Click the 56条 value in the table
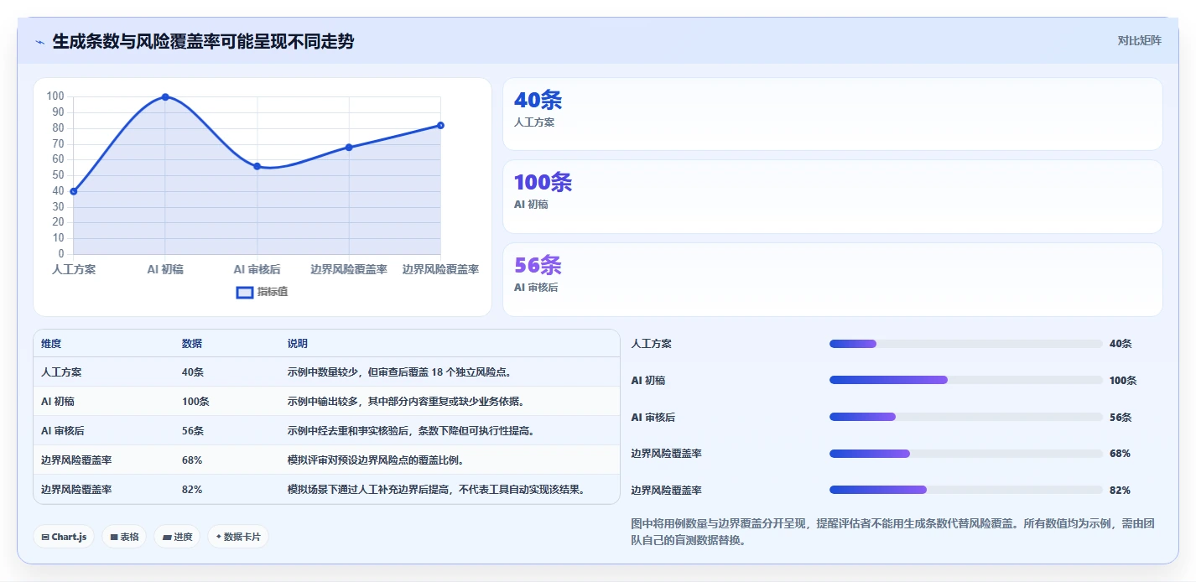 pyautogui.click(x=193, y=431)
